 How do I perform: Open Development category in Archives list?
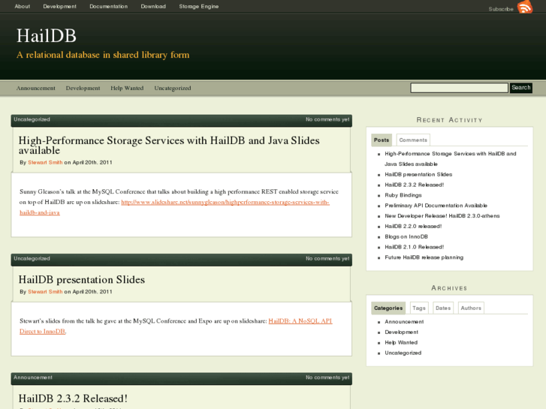401,332
